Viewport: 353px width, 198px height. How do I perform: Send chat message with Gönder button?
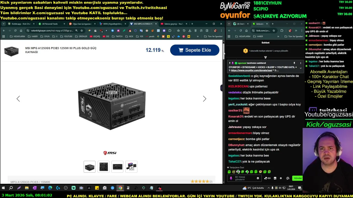[298, 178]
